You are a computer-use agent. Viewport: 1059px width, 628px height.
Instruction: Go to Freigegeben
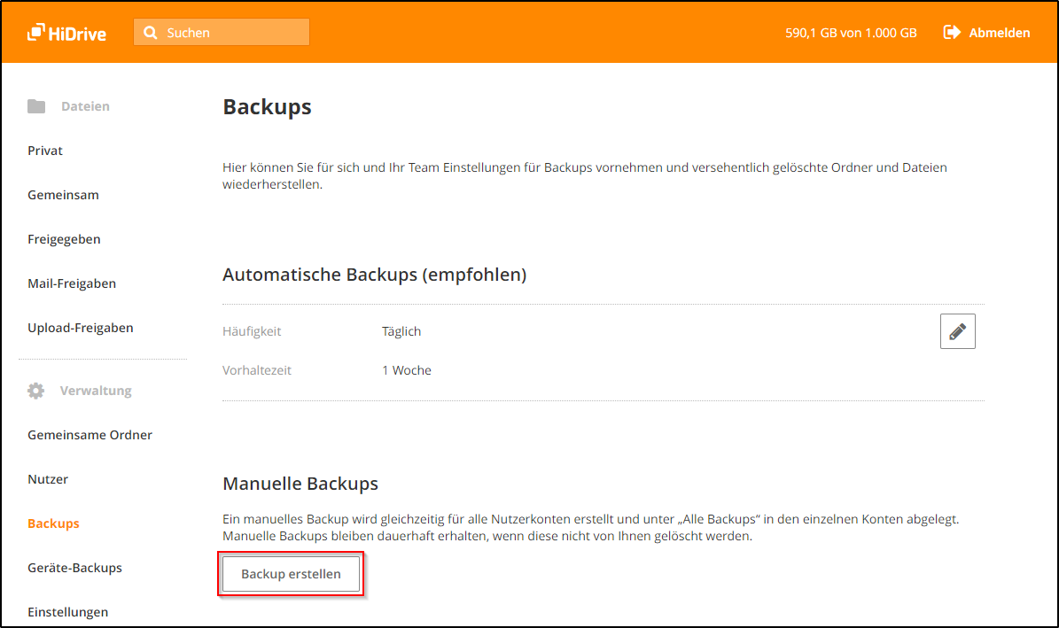tap(64, 239)
